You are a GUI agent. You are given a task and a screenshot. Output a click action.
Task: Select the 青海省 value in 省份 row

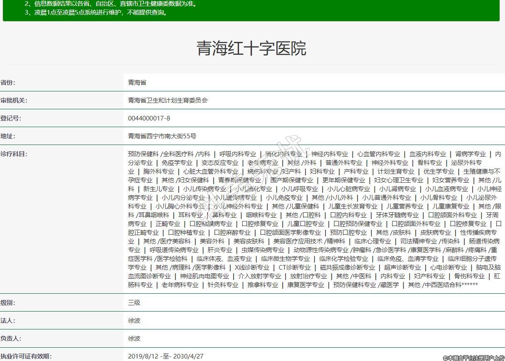[x=137, y=82]
